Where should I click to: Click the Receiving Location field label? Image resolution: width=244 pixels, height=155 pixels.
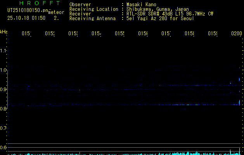pyautogui.click(x=93, y=9)
